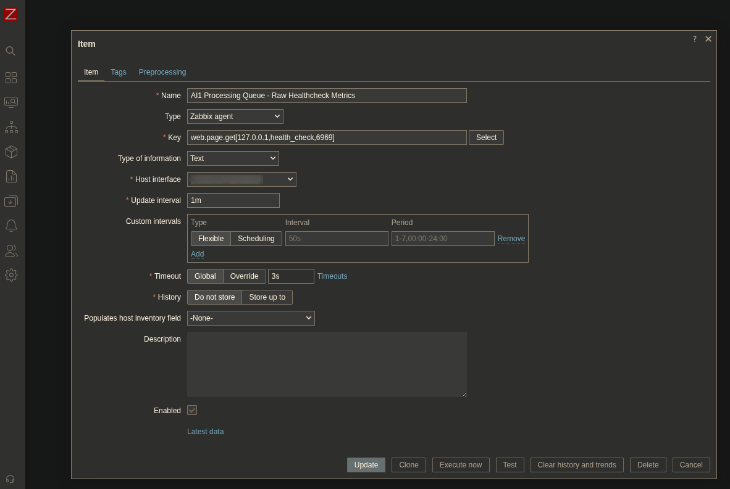Open the Type dropdown (Zabbix agent)
The height and width of the screenshot is (489, 730).
(235, 117)
